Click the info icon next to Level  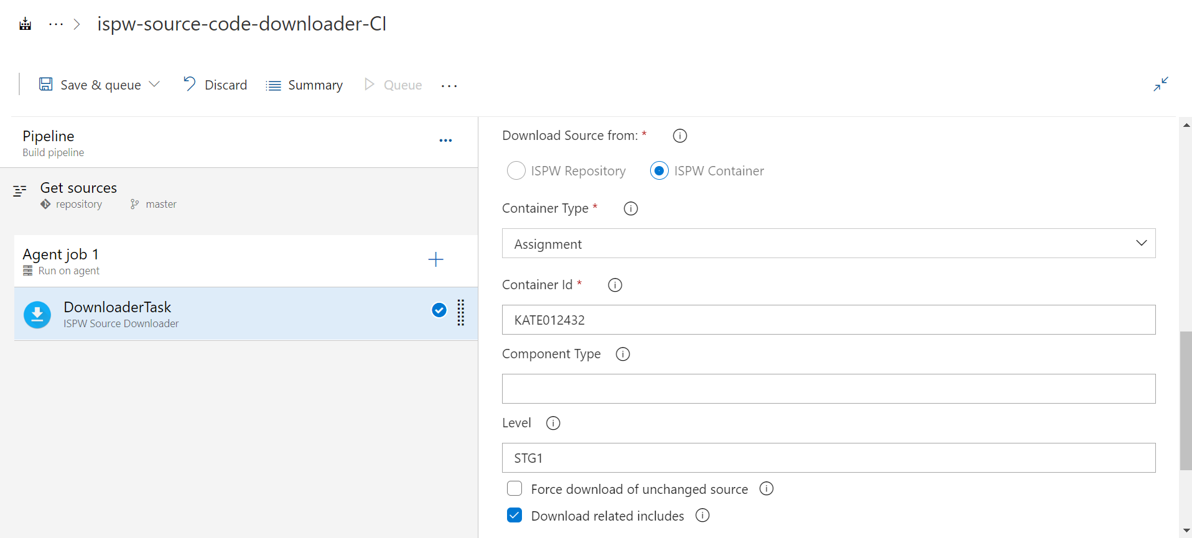pos(552,423)
